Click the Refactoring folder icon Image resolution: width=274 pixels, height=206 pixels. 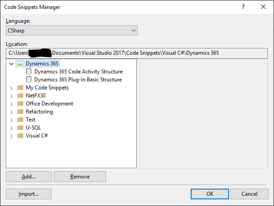point(20,112)
